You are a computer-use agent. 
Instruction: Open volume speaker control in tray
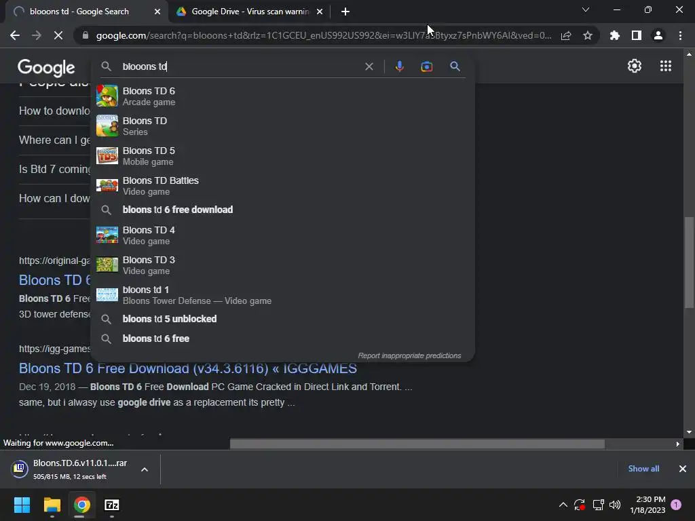615,505
